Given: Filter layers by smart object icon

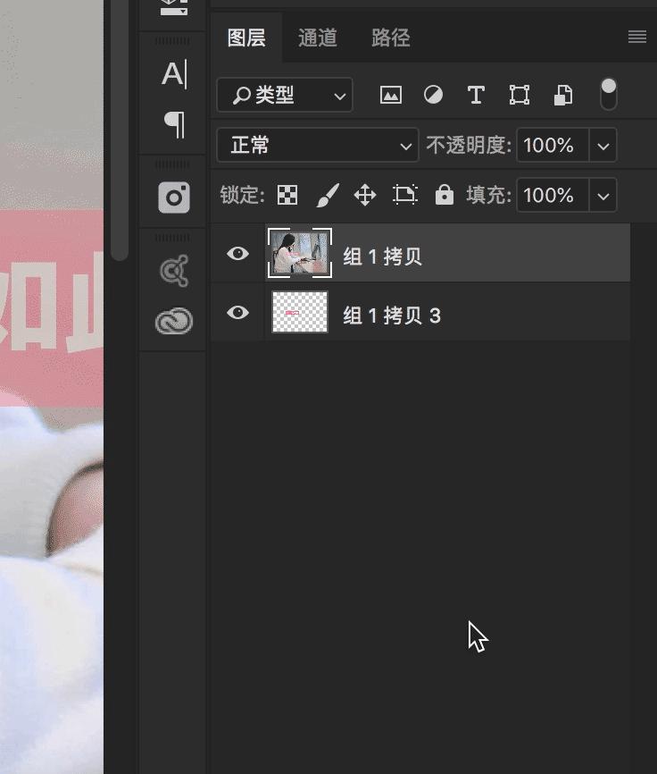Looking at the screenshot, I should click(x=562, y=95).
